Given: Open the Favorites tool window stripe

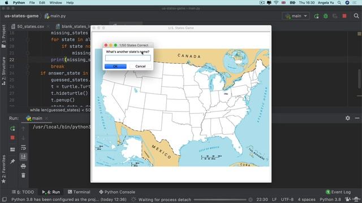Looking at the screenshot, I should 3,169.
